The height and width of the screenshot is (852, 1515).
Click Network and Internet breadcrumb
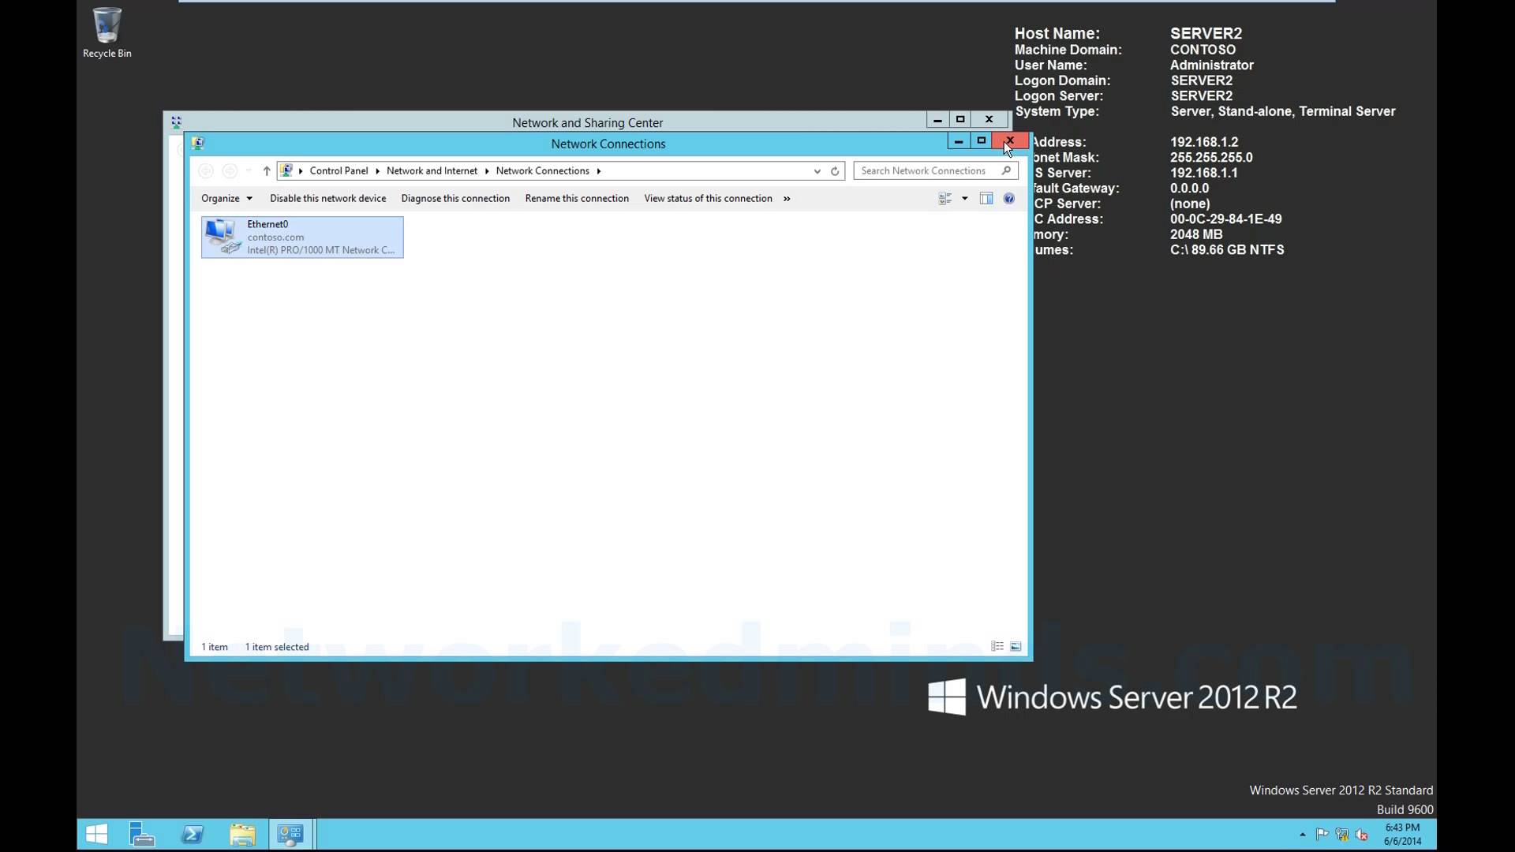[432, 170]
